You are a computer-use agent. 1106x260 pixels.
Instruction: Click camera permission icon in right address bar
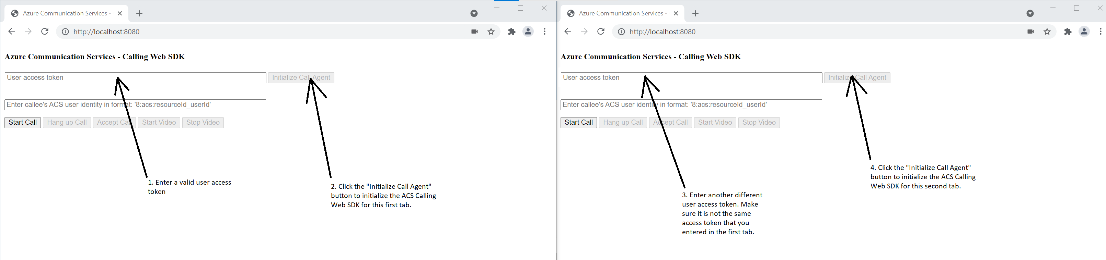1030,32
